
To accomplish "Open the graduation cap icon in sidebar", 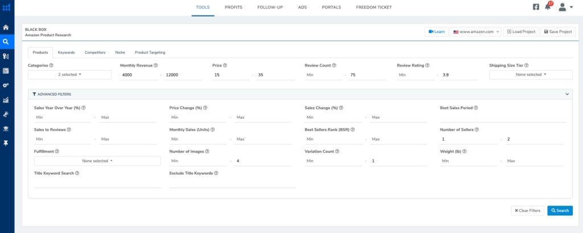I will coord(6,129).
